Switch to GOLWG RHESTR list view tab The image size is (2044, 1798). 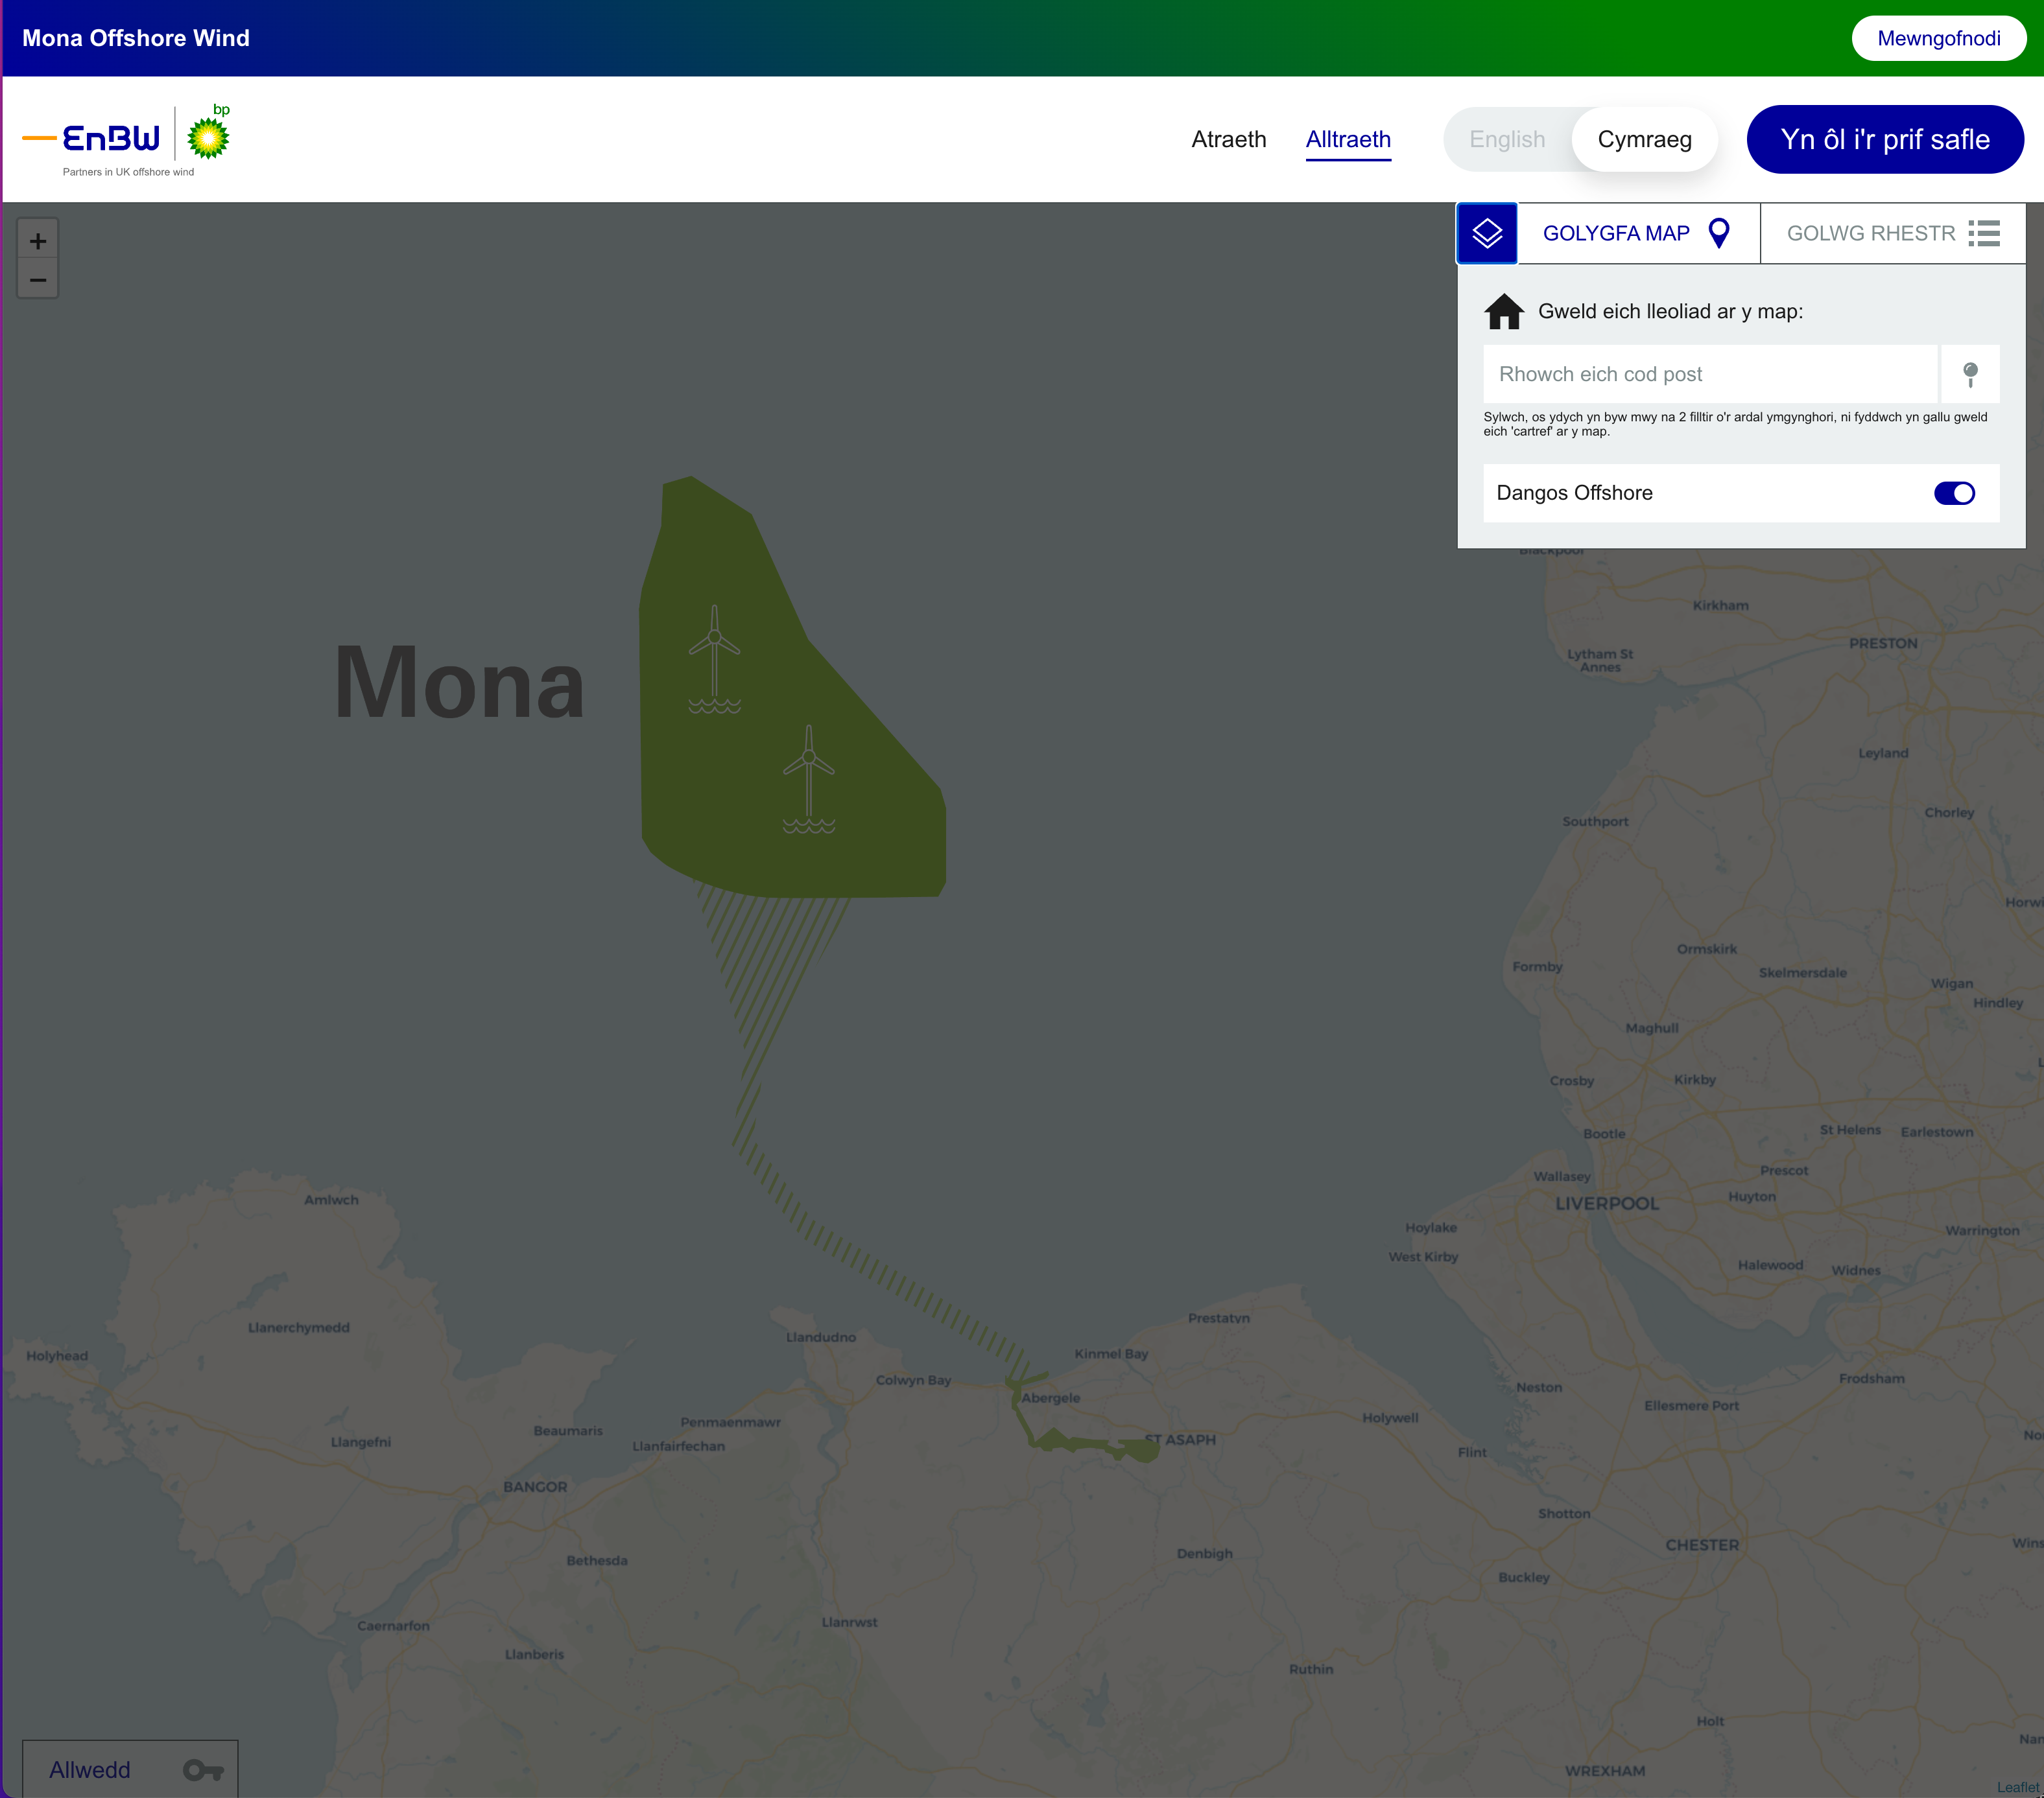1893,234
